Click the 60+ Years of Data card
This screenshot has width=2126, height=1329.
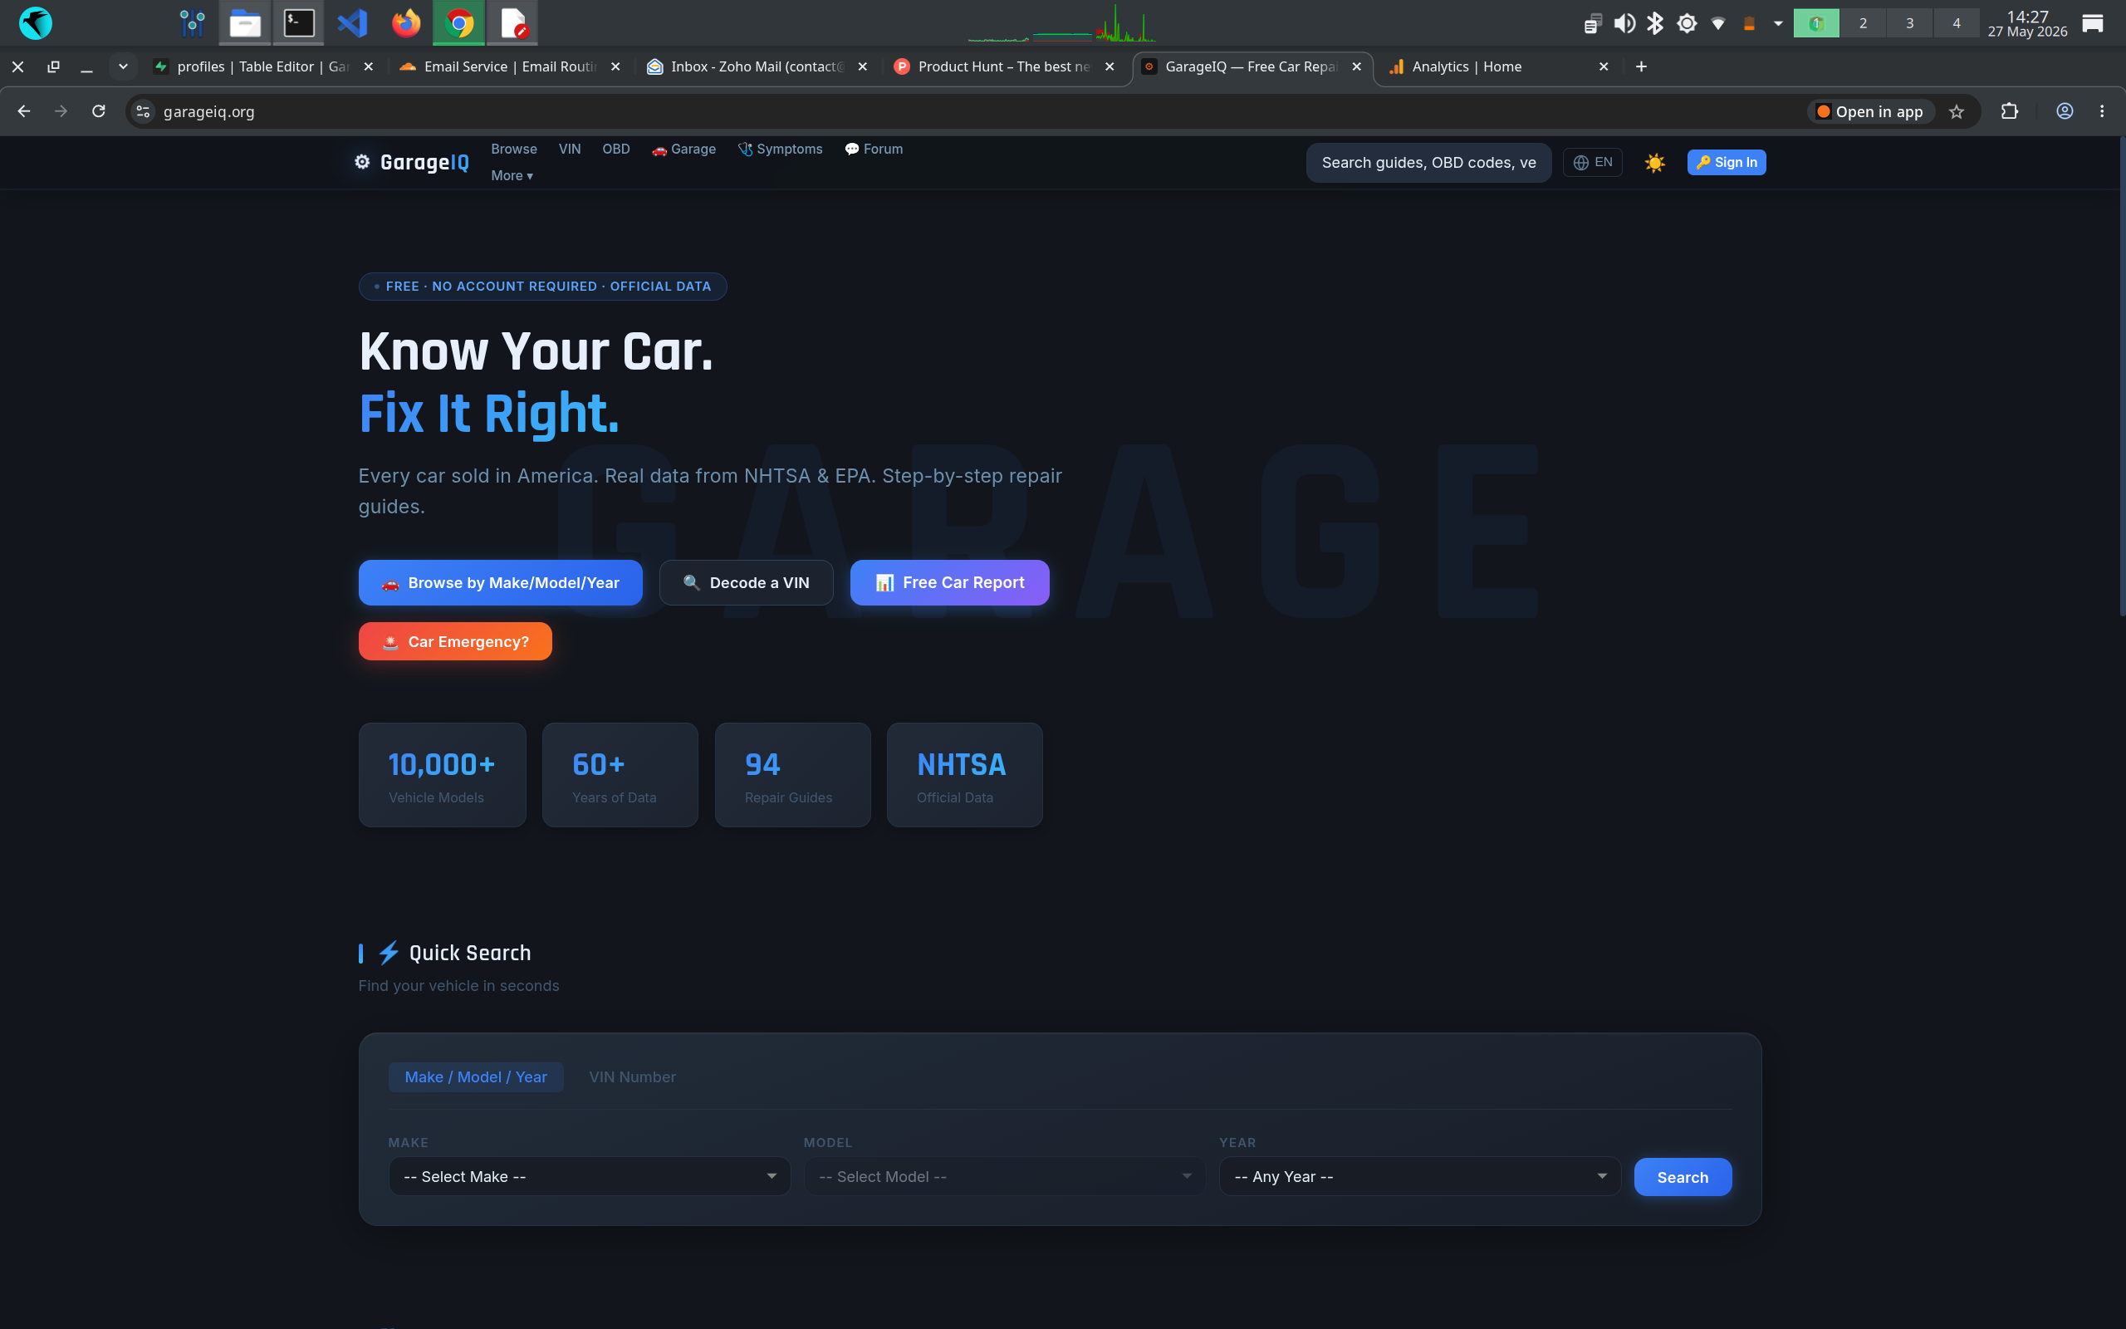coord(620,774)
